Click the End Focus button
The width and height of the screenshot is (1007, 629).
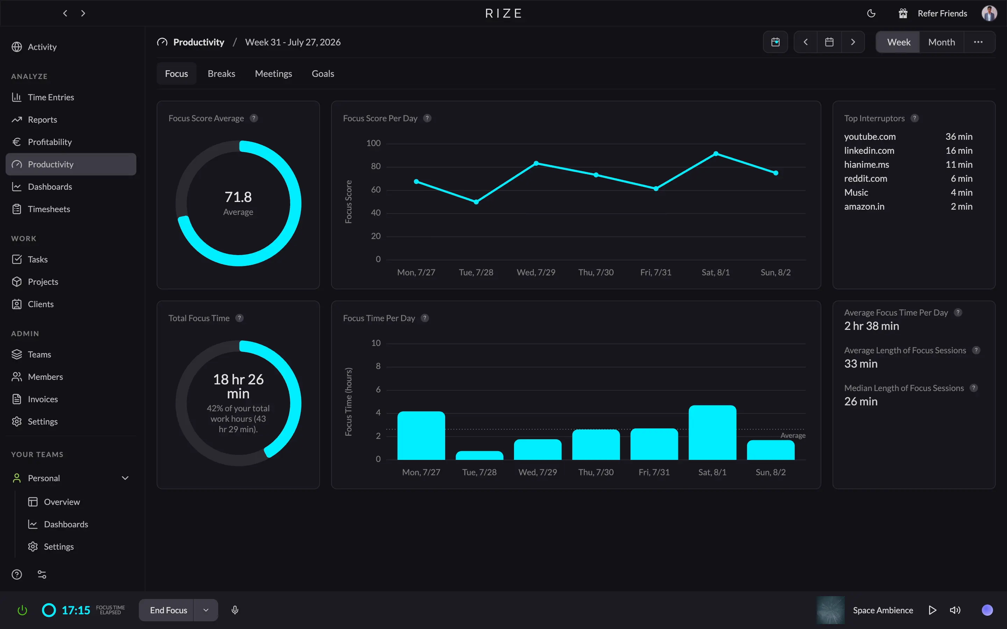pos(166,610)
